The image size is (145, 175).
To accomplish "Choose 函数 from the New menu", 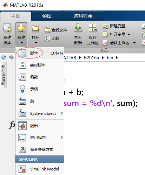I will pyautogui.click(x=40, y=77).
